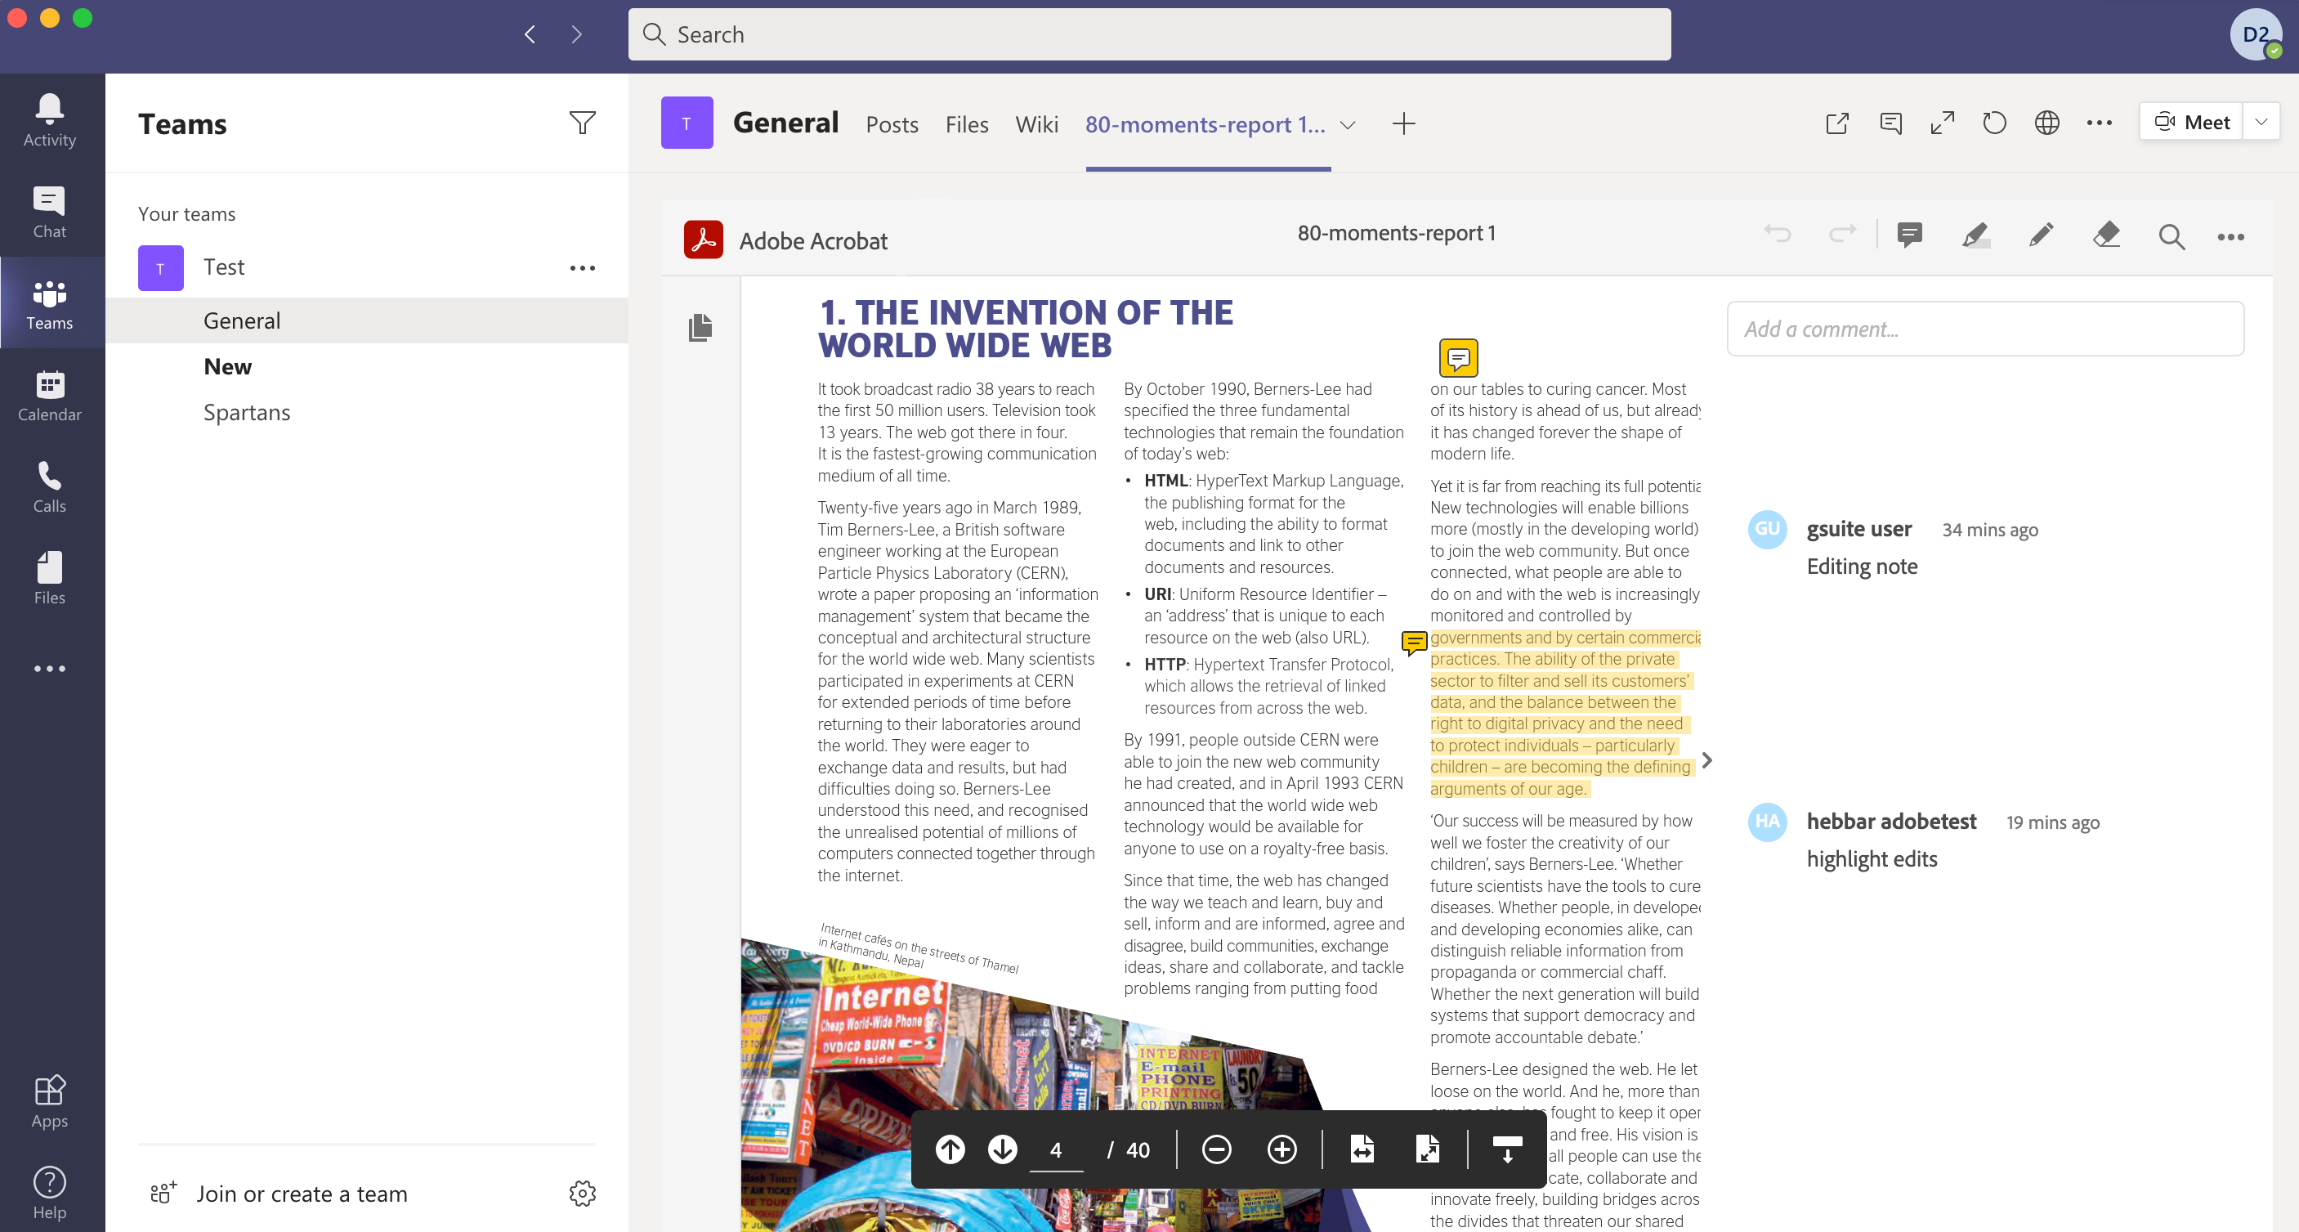Click the Teams search box

1148,34
